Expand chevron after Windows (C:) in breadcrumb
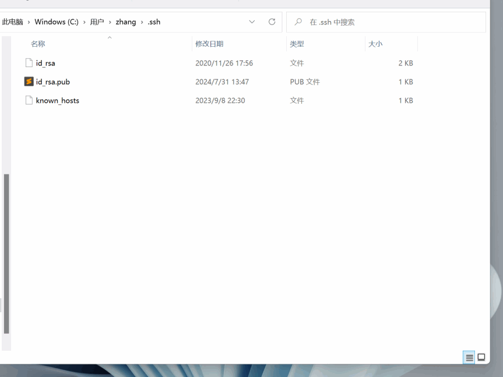Viewport: 503px width, 377px height. [x=85, y=22]
